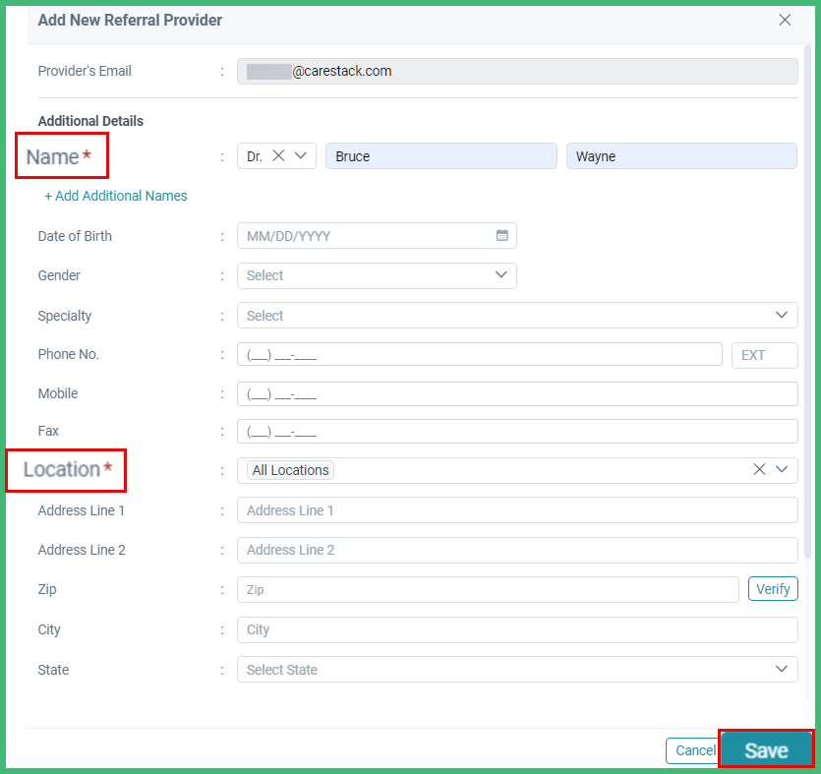The height and width of the screenshot is (774, 821).
Task: Clear the Dr. title selection
Action: [x=278, y=155]
